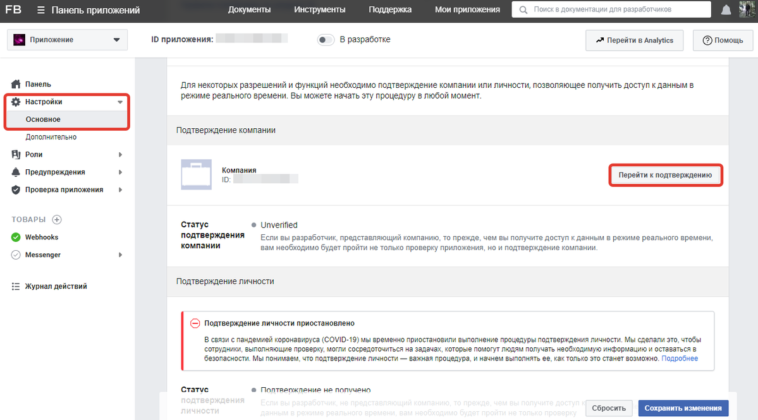
Task: Open the Приложение dropdown selector
Action: (x=67, y=40)
